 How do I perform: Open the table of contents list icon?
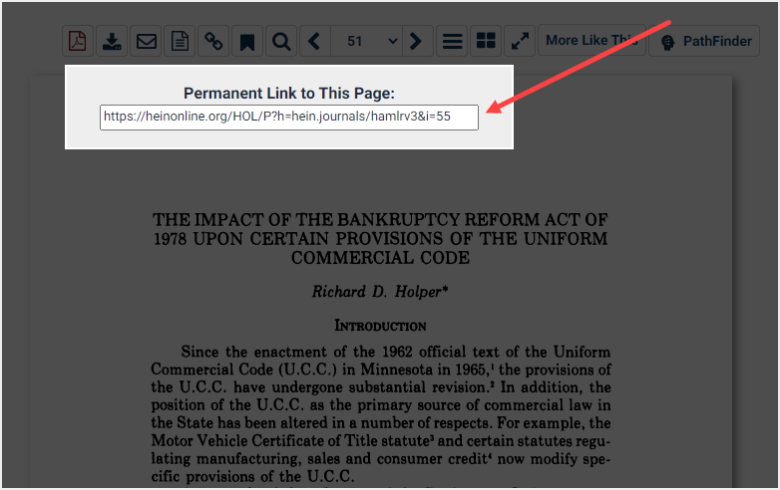click(x=452, y=41)
